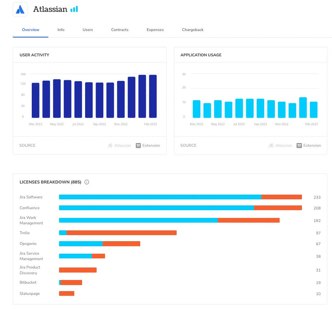
Task: Click the 182 license count value
Action: tap(317, 221)
